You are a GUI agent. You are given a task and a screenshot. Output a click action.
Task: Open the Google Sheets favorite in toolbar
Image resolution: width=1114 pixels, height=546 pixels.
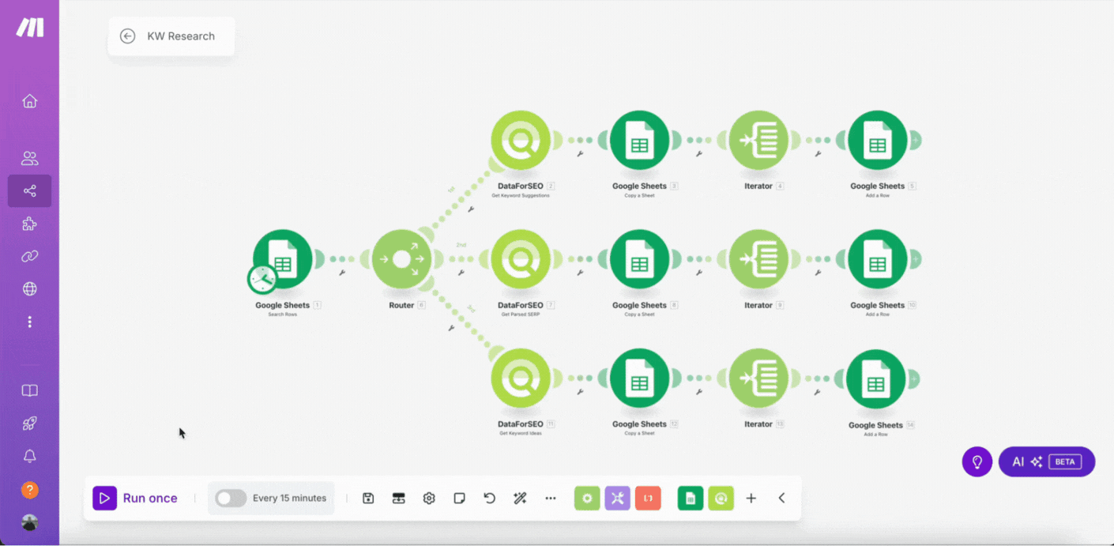pyautogui.click(x=691, y=498)
